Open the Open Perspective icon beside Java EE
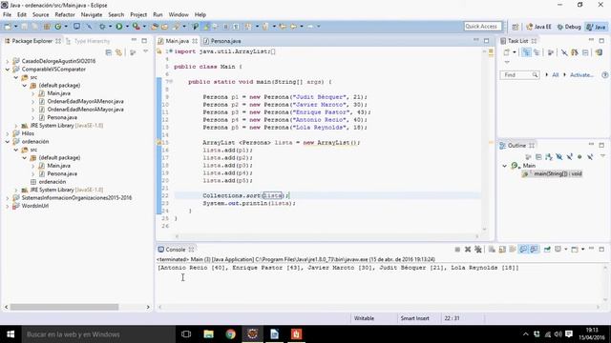The width and height of the screenshot is (611, 343). 516,27
